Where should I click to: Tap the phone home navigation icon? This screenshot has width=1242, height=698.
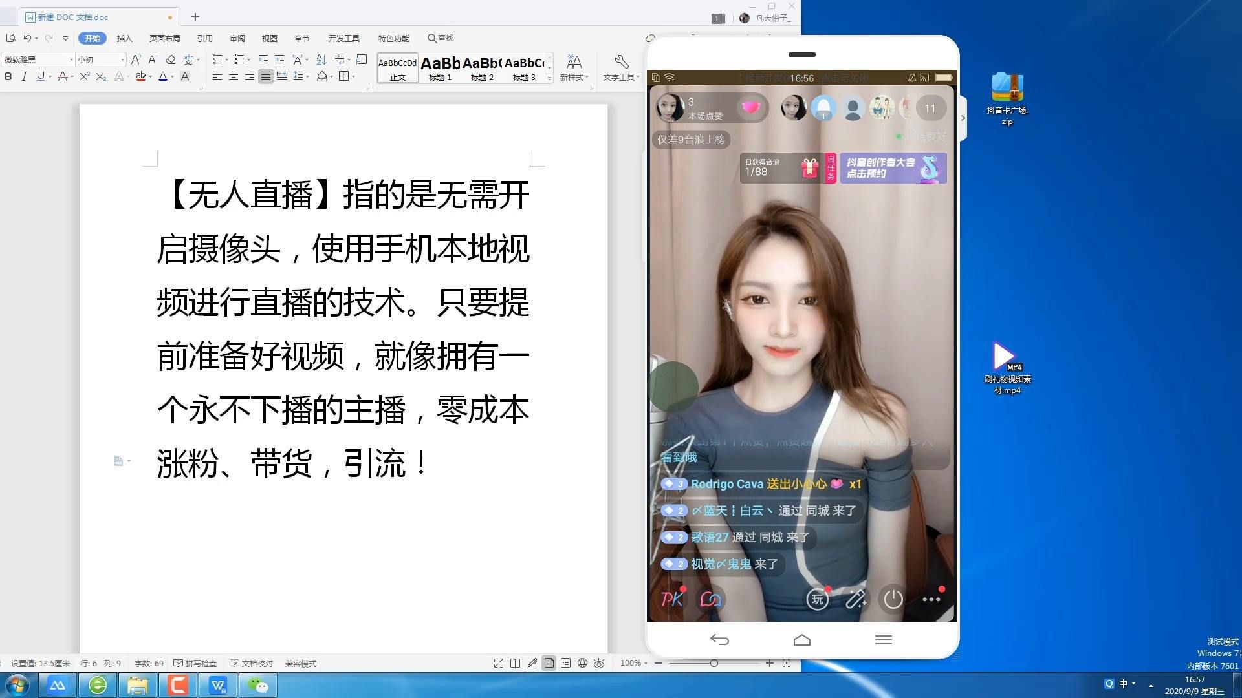pyautogui.click(x=802, y=640)
